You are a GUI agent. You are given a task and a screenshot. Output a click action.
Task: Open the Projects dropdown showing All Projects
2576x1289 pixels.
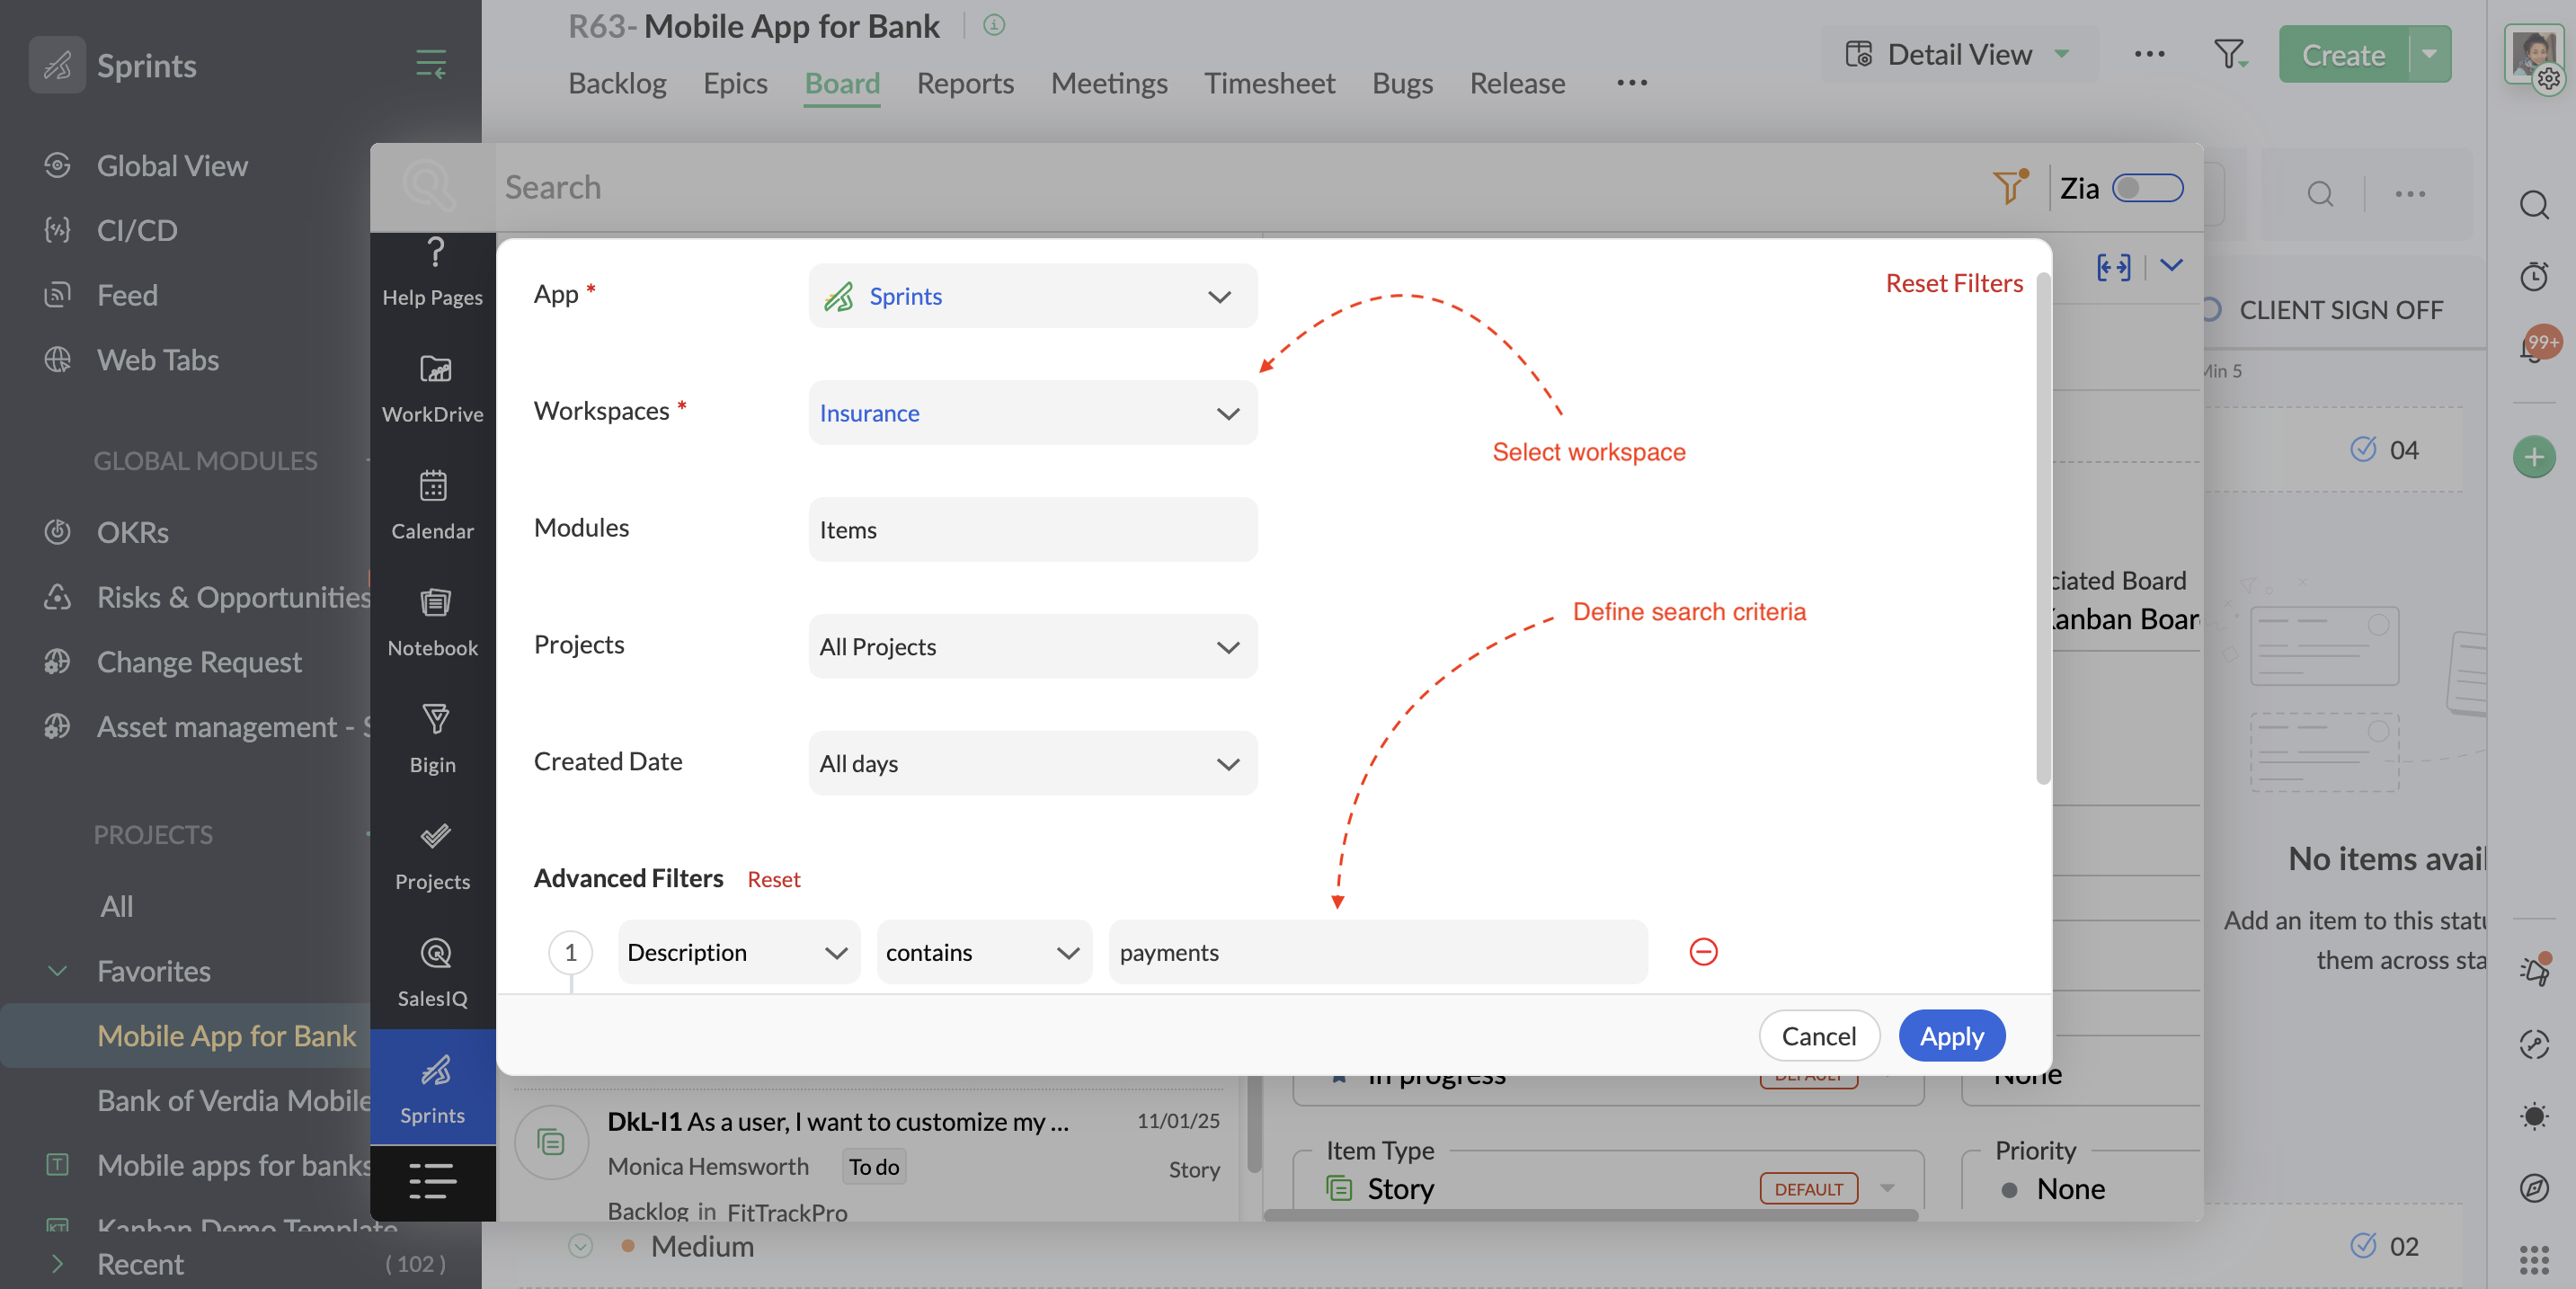pos(1032,647)
